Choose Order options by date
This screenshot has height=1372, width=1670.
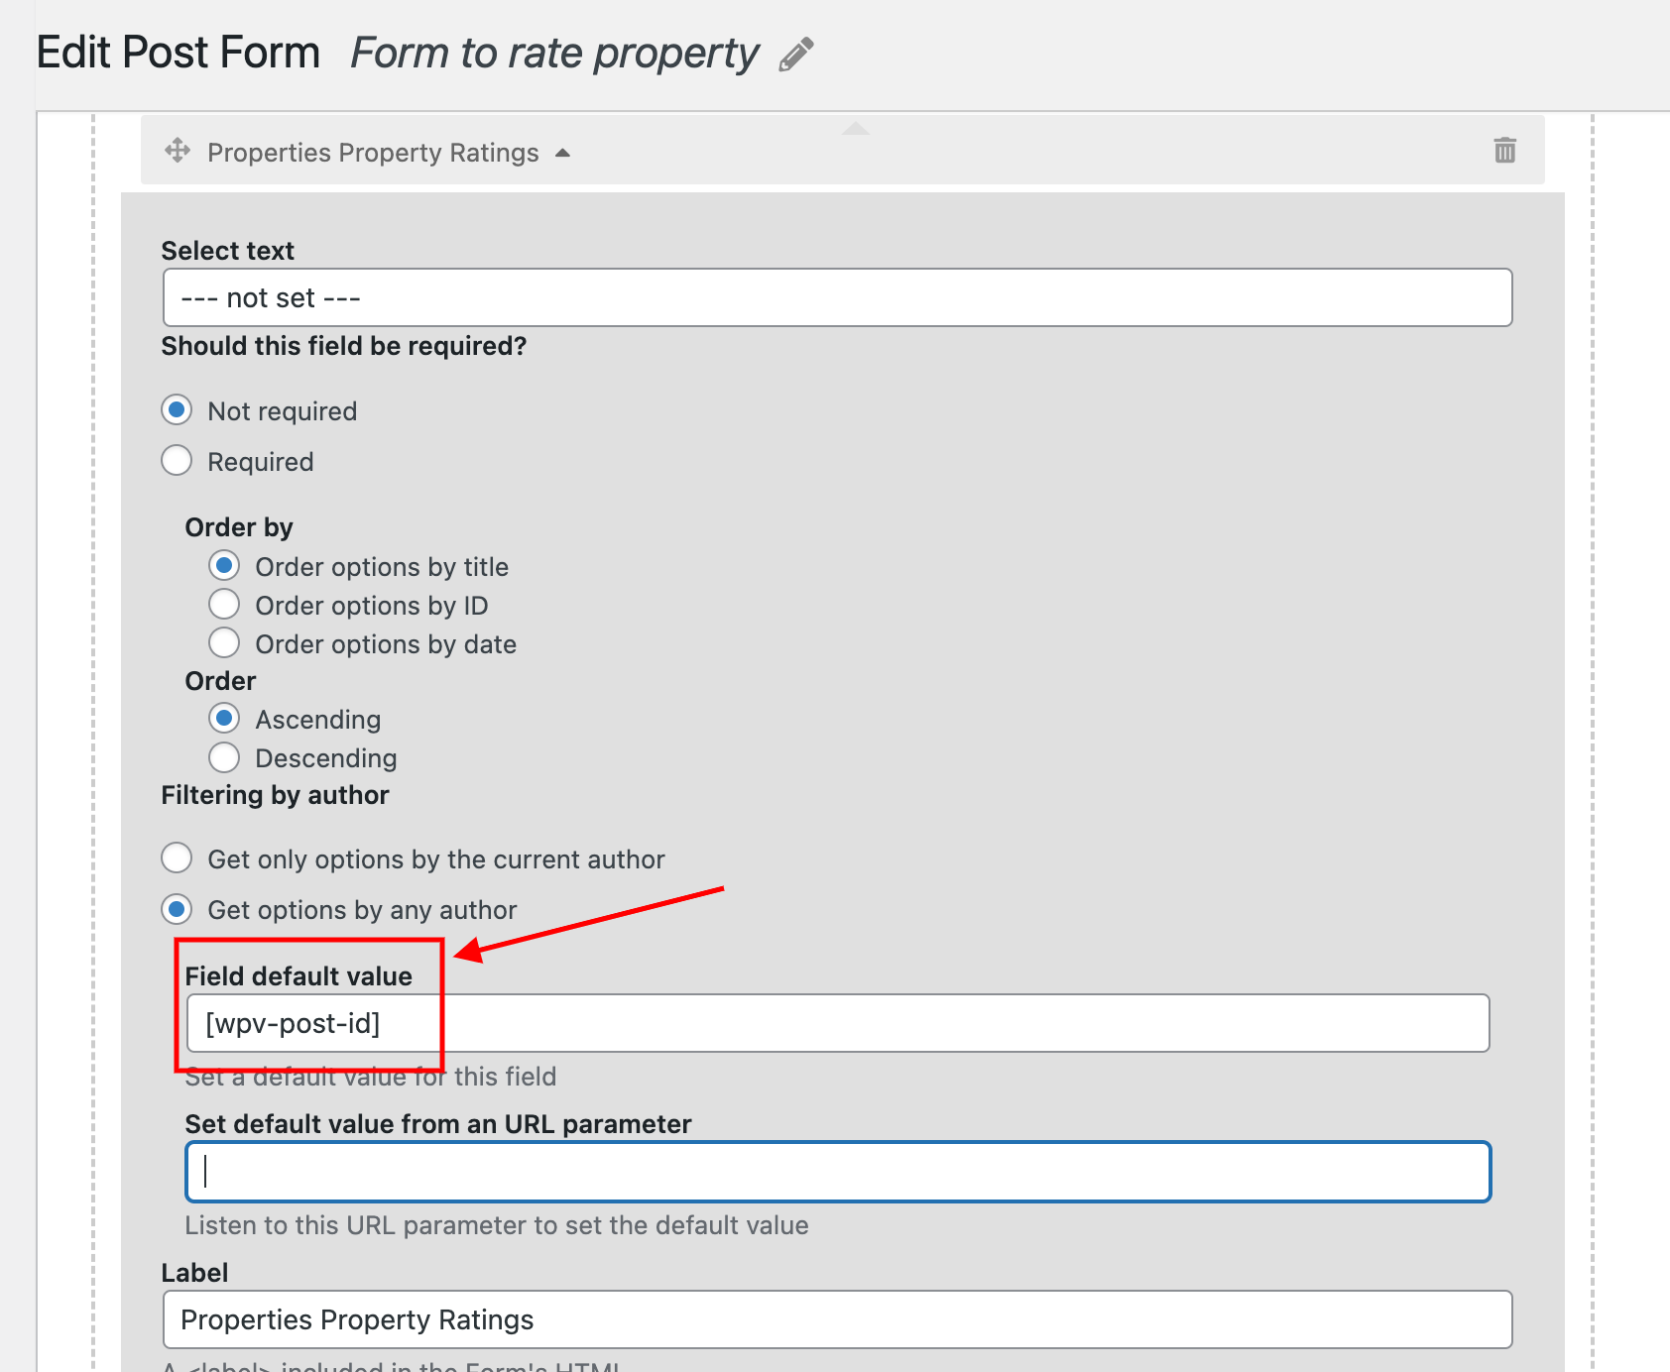coord(224,642)
